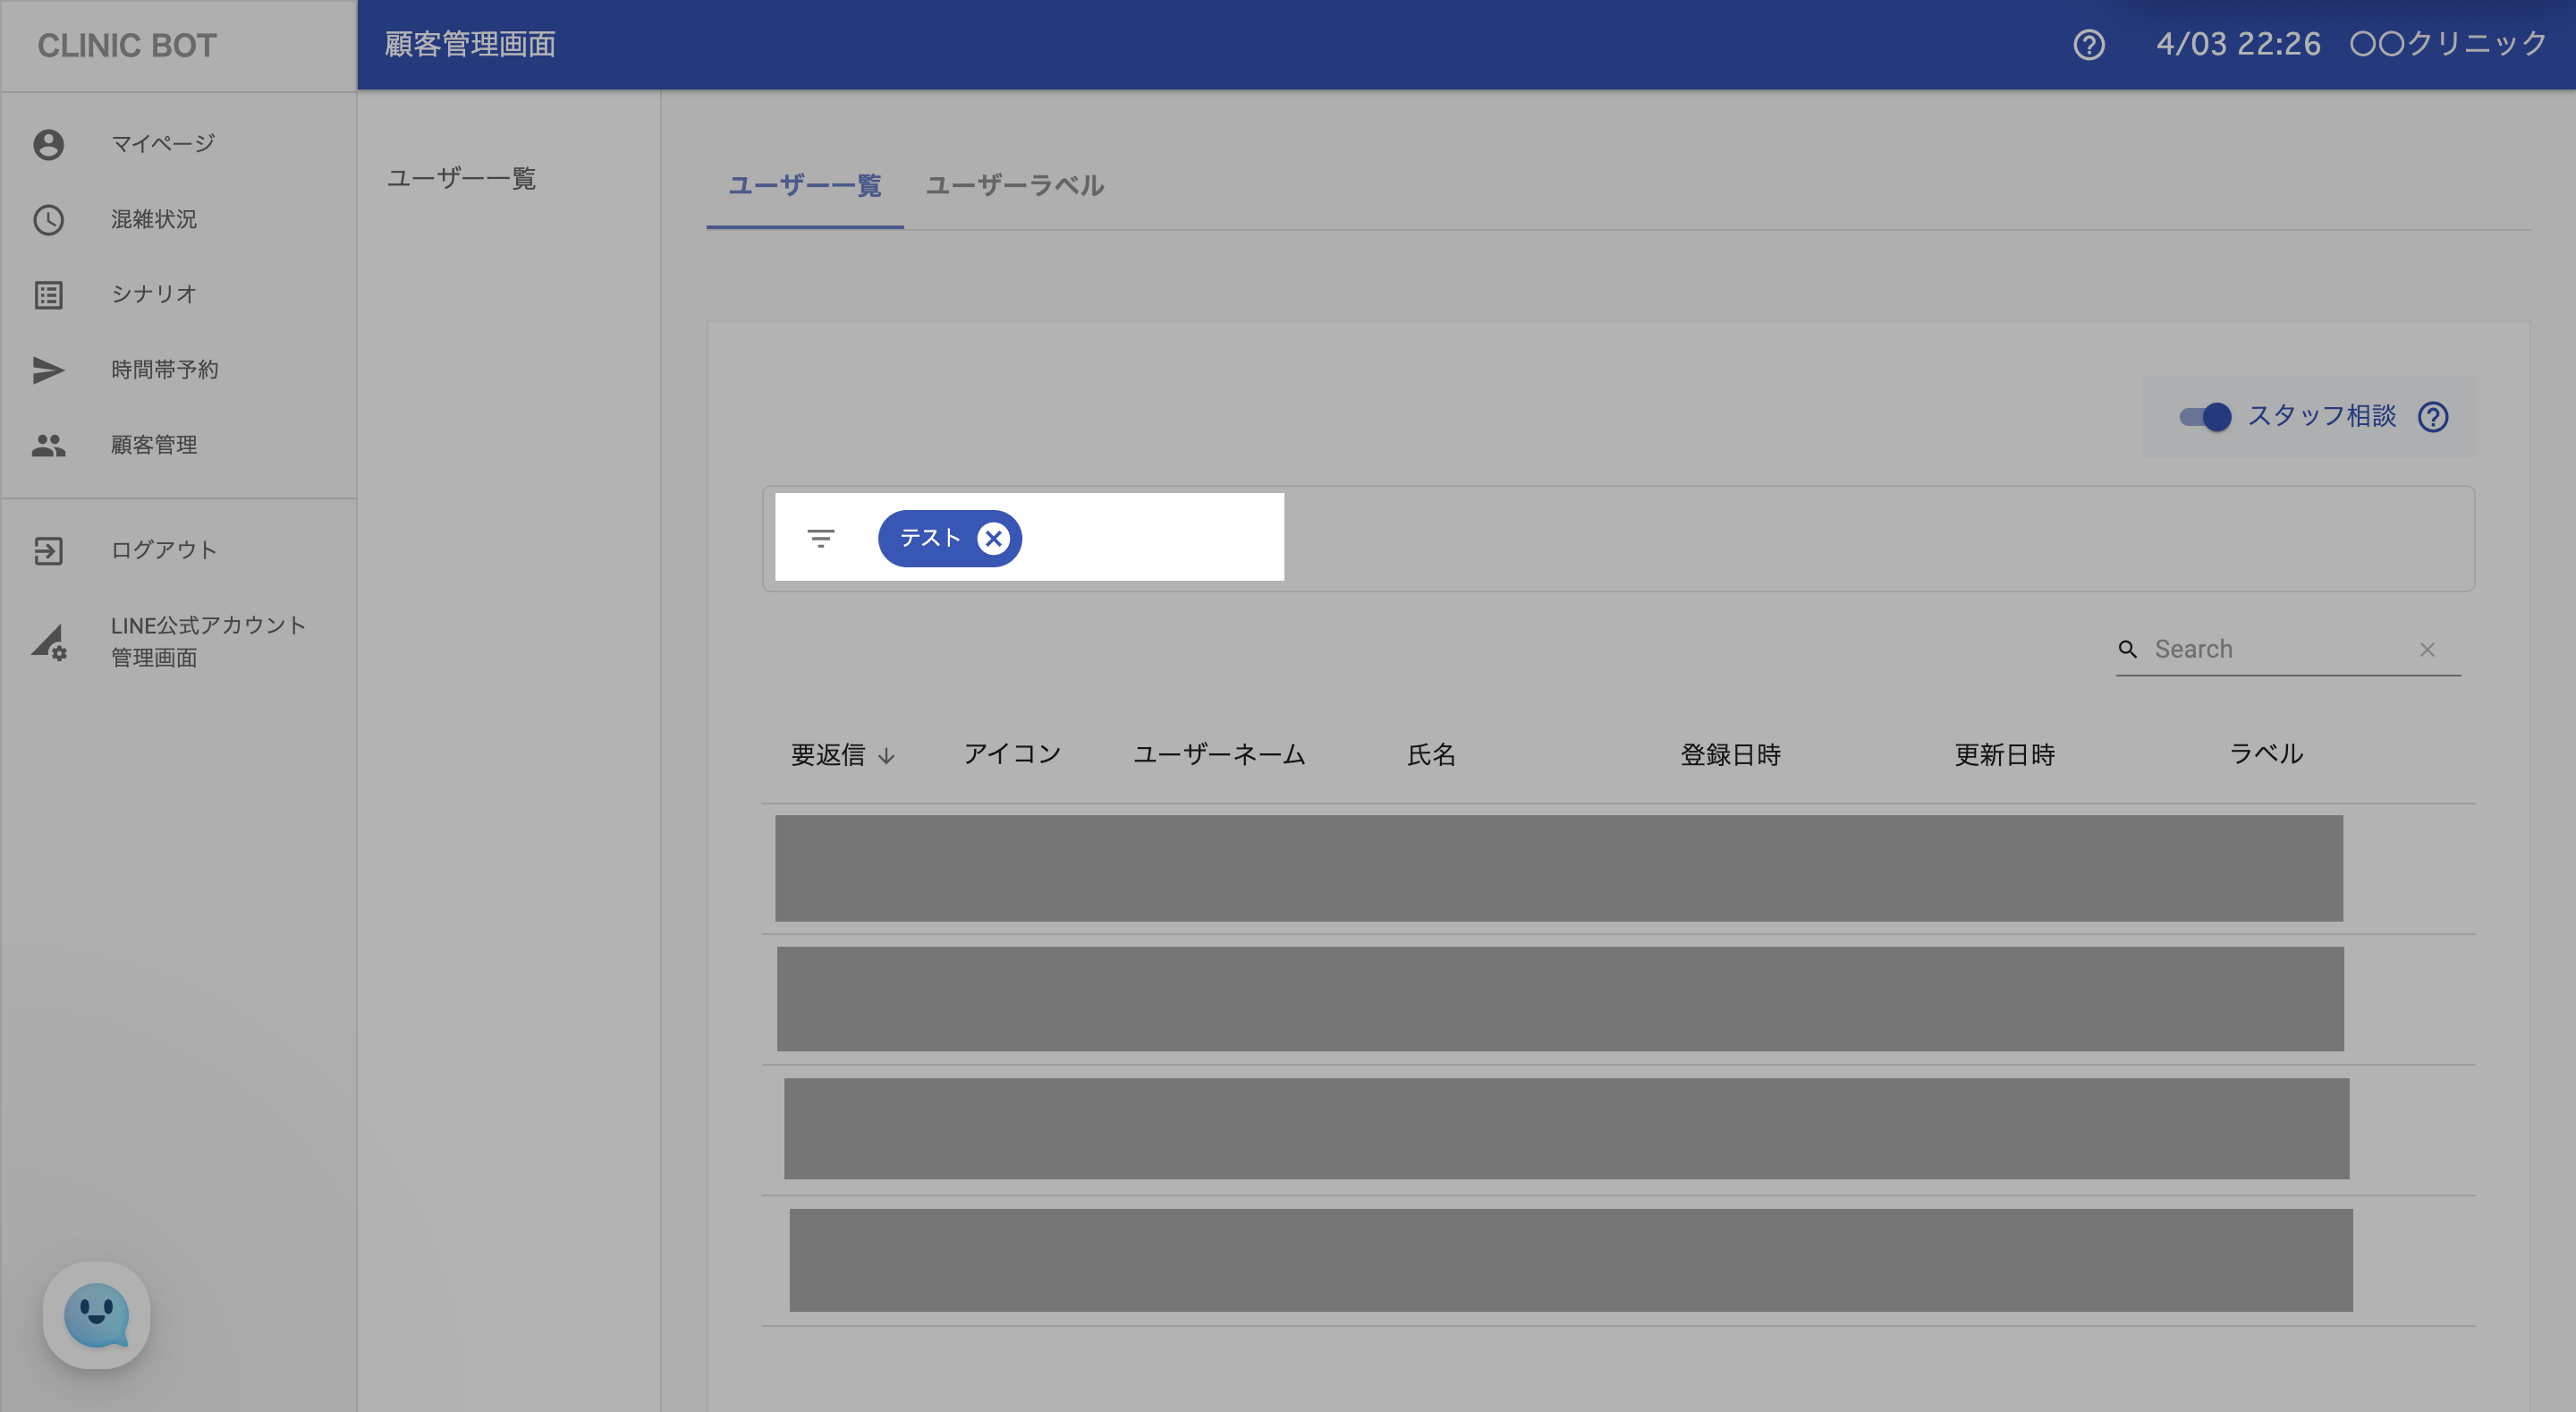Click the ログアウト exit icon

point(48,550)
